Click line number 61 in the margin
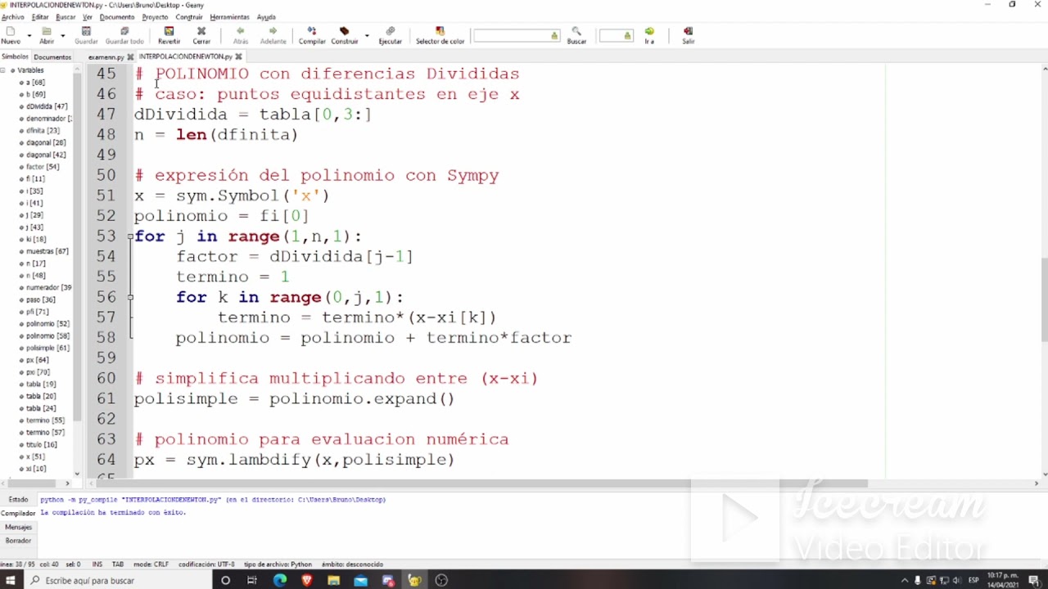 [x=106, y=399]
